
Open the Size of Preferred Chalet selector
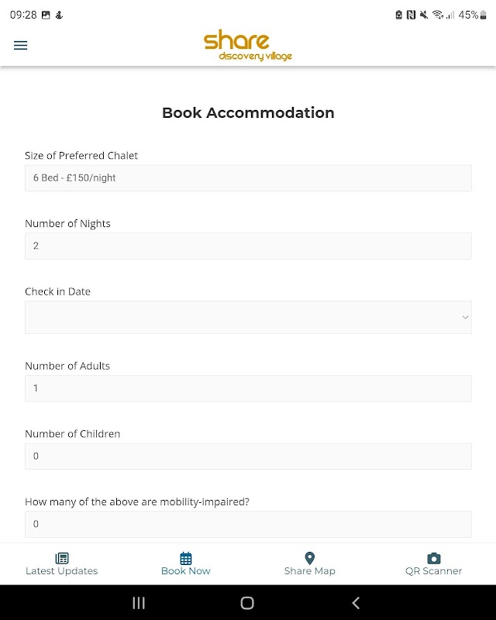click(248, 177)
